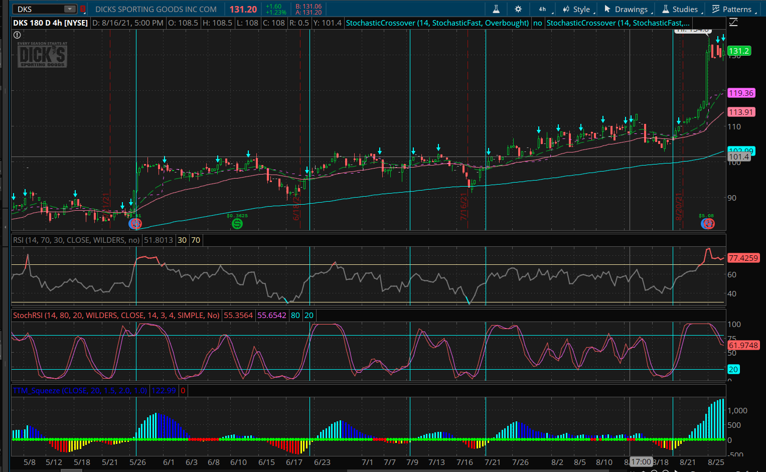Open the 4h timeframe selector
Image resolution: width=766 pixels, height=472 pixels.
pos(543,9)
